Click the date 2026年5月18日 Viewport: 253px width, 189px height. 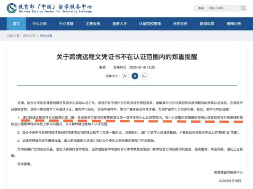tap(230, 181)
